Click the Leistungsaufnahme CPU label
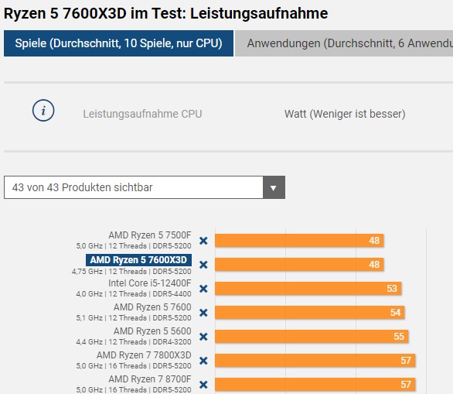The width and height of the screenshot is (453, 394). click(142, 114)
